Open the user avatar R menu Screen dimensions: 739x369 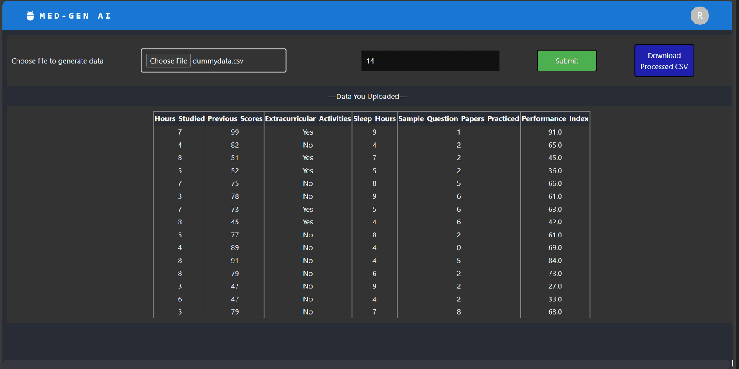[699, 16]
